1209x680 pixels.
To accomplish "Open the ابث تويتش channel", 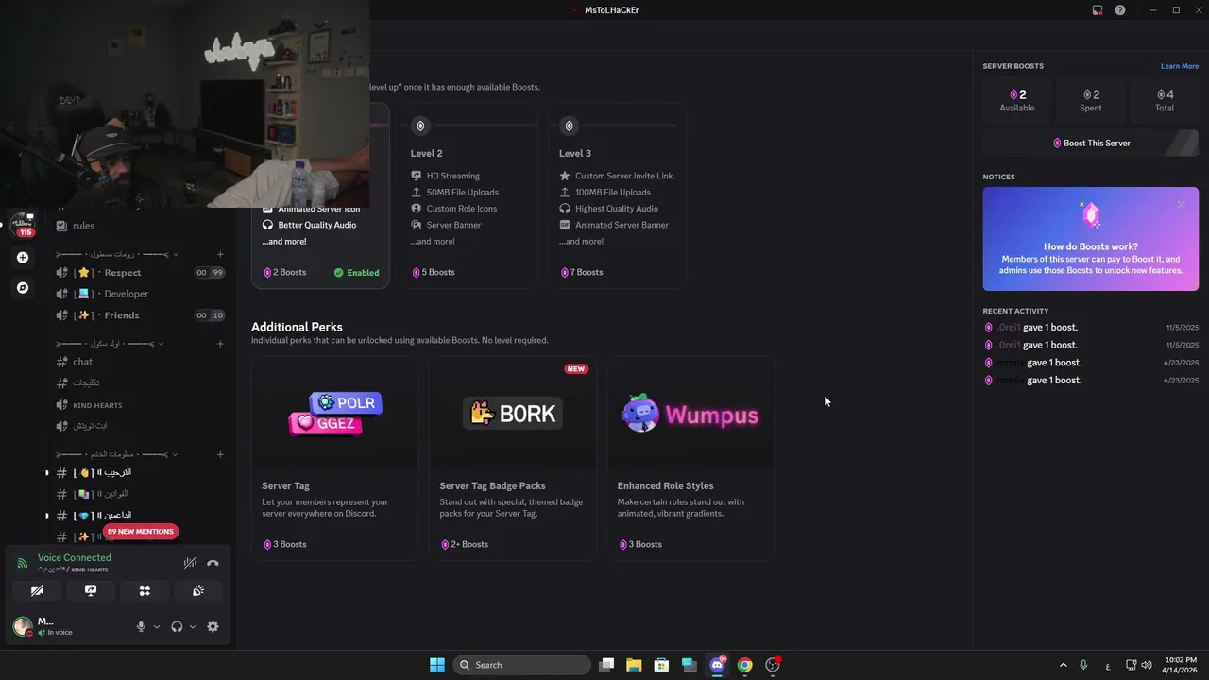I will coord(138,426).
